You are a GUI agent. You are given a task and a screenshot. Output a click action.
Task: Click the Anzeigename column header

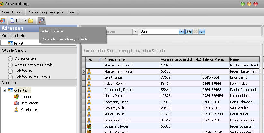[132, 59]
